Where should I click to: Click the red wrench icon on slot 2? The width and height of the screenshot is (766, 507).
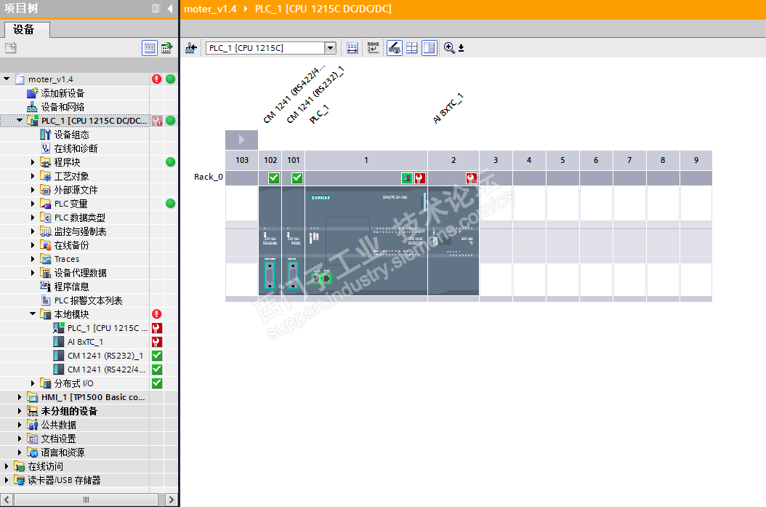[x=472, y=178]
